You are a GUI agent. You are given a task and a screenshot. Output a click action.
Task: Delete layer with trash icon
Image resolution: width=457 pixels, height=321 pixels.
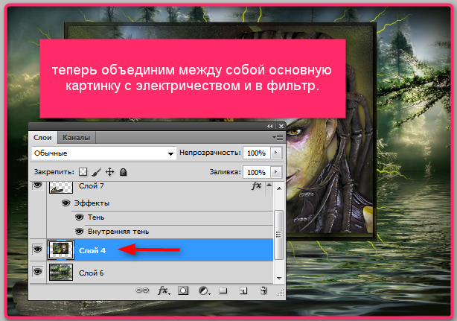(x=263, y=290)
